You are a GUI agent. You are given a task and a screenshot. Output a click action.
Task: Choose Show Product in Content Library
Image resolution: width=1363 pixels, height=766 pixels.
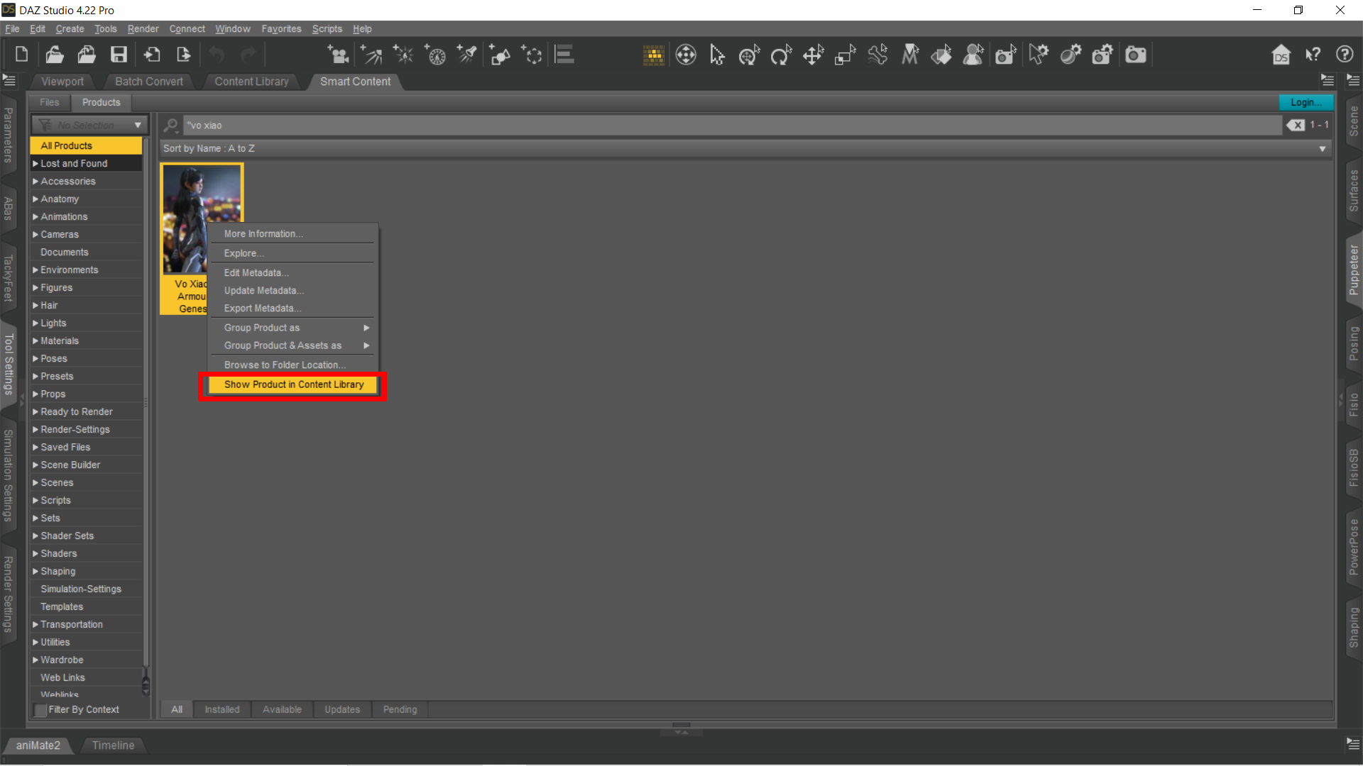tap(293, 384)
